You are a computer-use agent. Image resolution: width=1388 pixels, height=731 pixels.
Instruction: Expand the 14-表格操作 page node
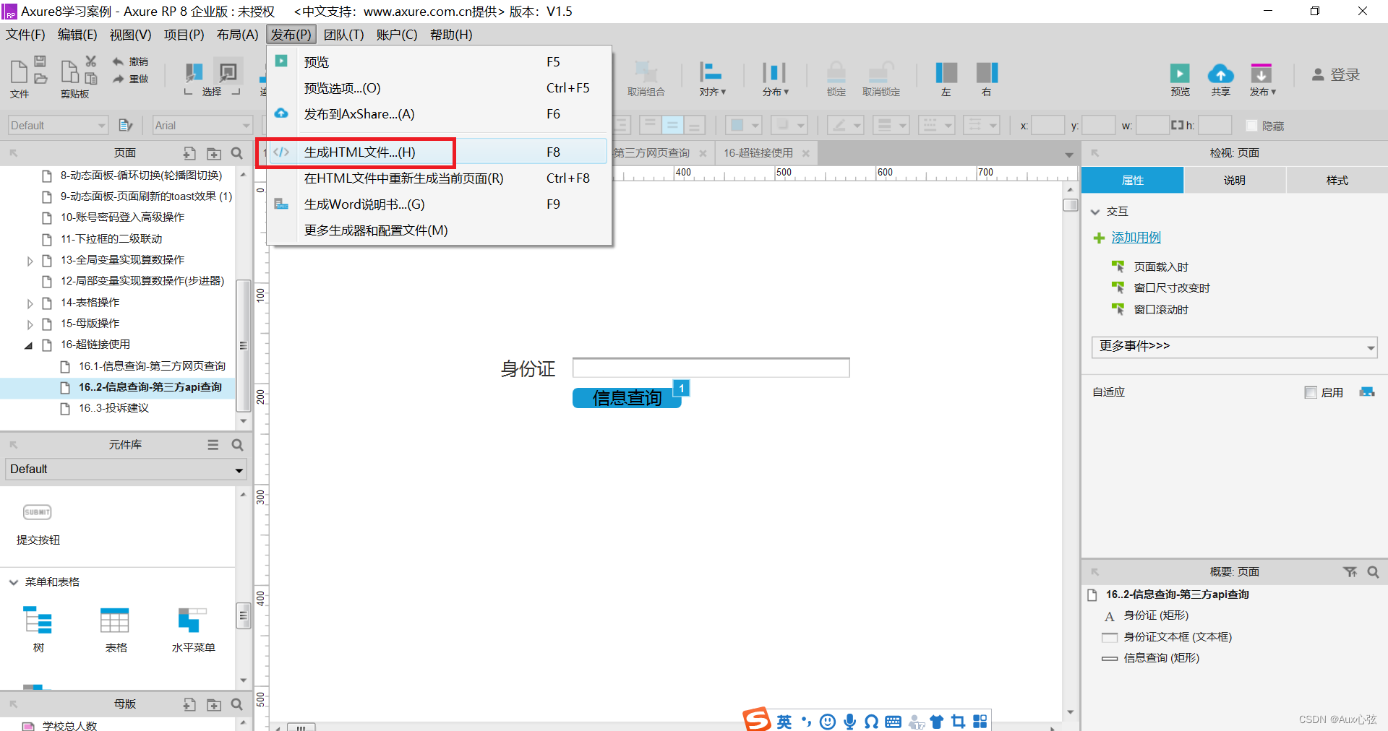(x=30, y=303)
